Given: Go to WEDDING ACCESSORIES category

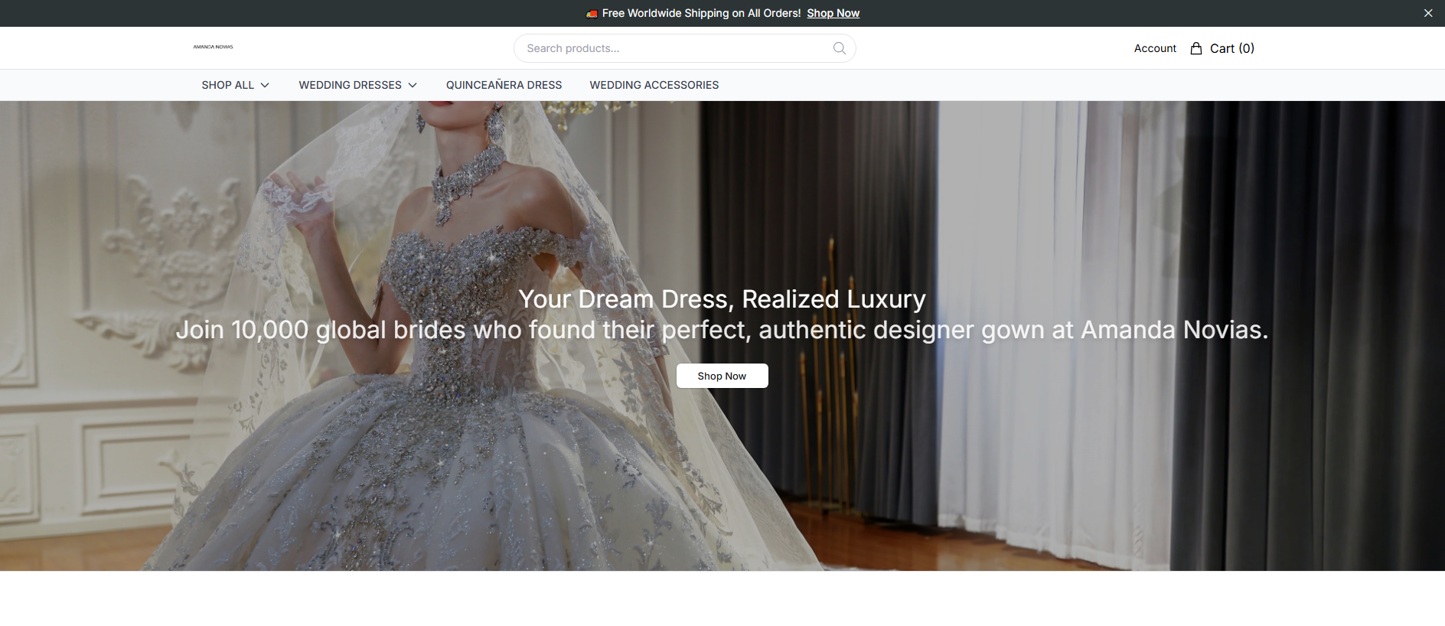Looking at the screenshot, I should tap(654, 85).
